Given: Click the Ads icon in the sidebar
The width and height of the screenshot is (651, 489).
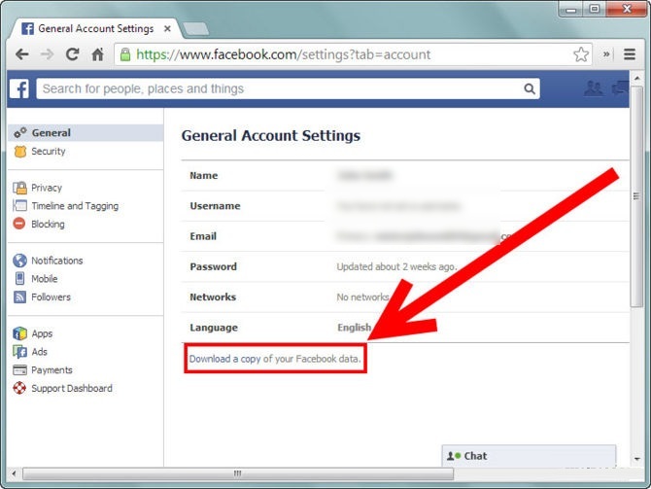Looking at the screenshot, I should (19, 352).
